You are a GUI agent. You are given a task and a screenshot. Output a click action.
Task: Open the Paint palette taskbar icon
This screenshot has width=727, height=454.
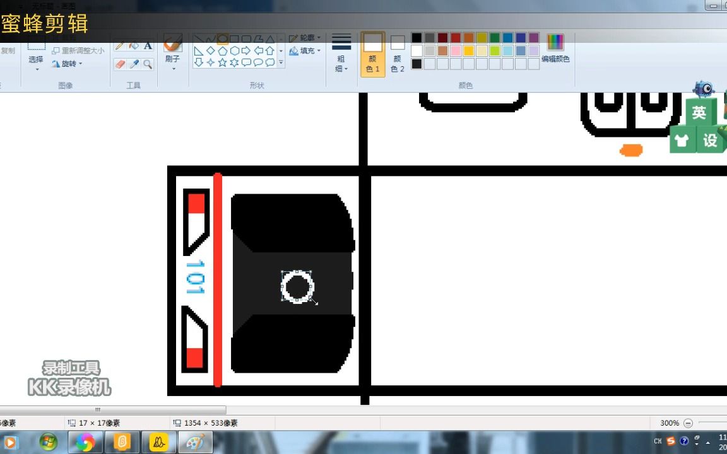pyautogui.click(x=195, y=443)
